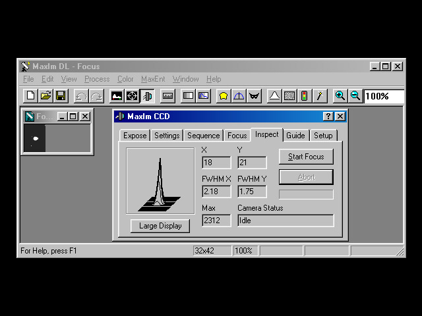
Task: Click the Redo arrow icon
Action: [x=96, y=96]
